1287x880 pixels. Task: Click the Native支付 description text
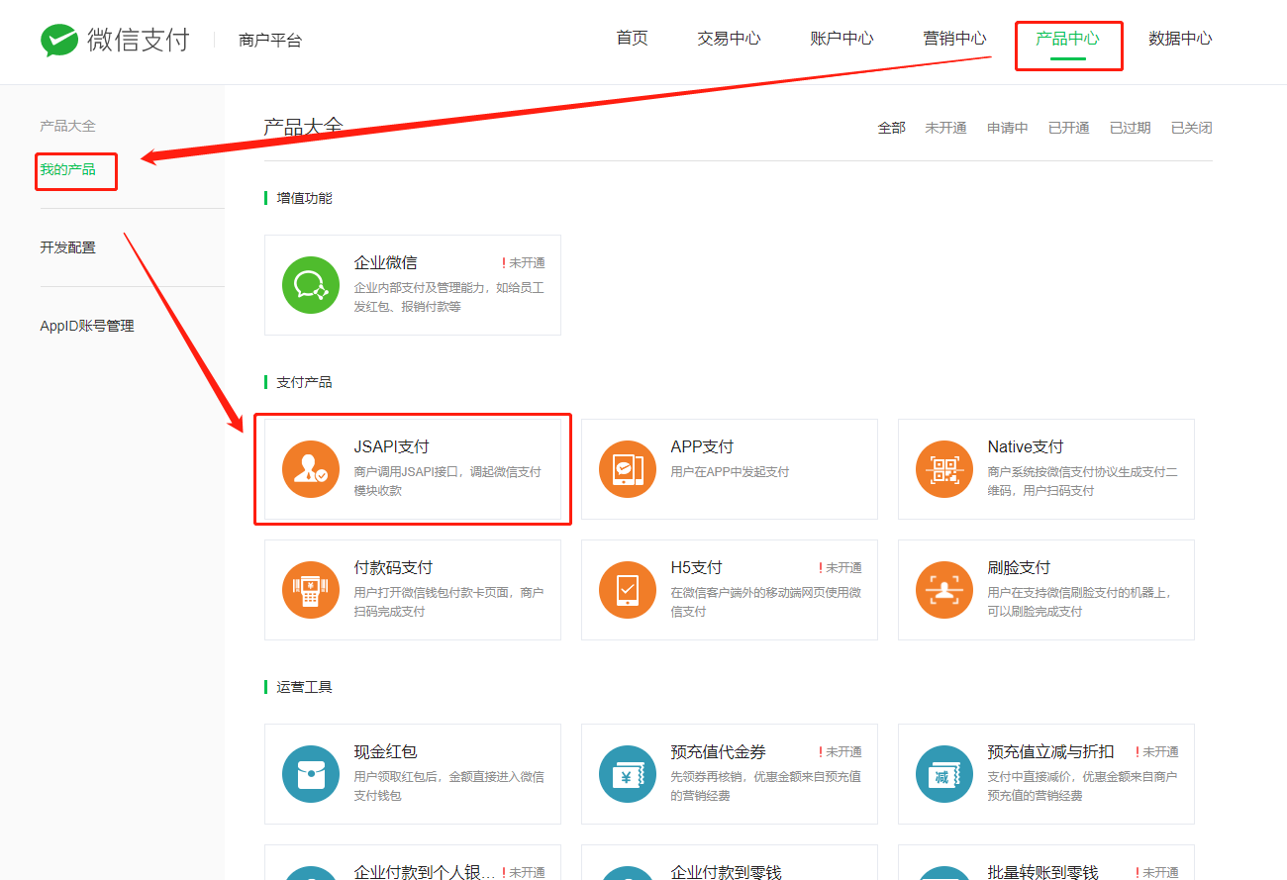click(x=1082, y=481)
